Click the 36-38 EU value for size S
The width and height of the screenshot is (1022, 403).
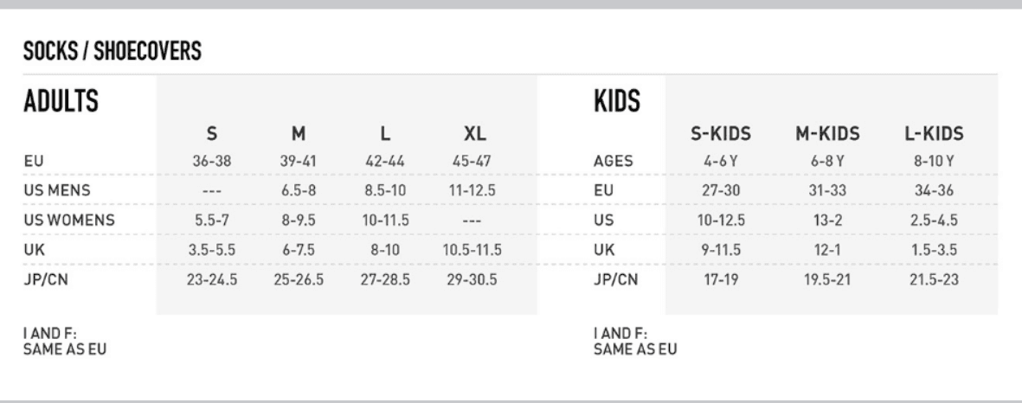212,162
